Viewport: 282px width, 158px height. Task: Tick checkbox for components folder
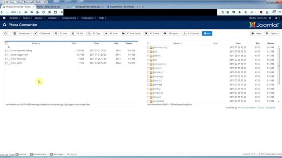coord(148,64)
